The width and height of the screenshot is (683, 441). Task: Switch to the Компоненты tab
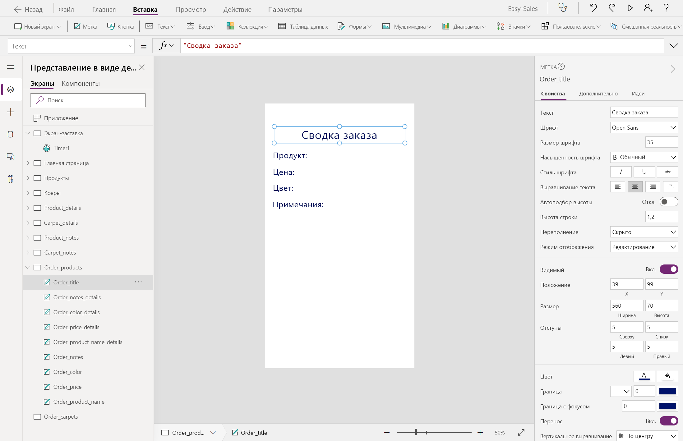click(x=81, y=84)
